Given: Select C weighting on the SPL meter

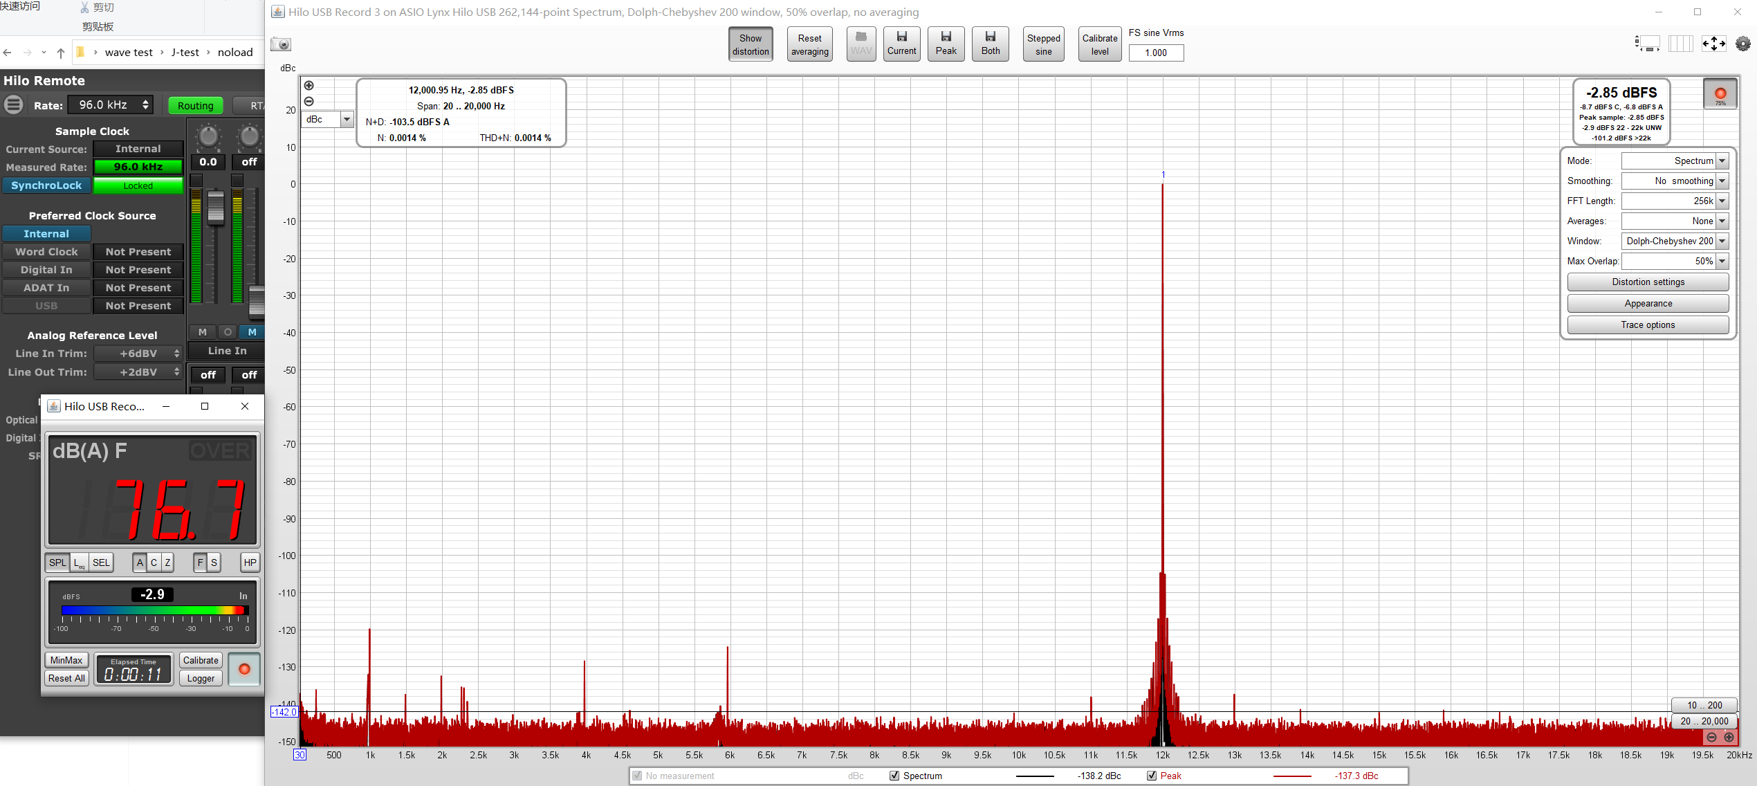Looking at the screenshot, I should [x=154, y=563].
